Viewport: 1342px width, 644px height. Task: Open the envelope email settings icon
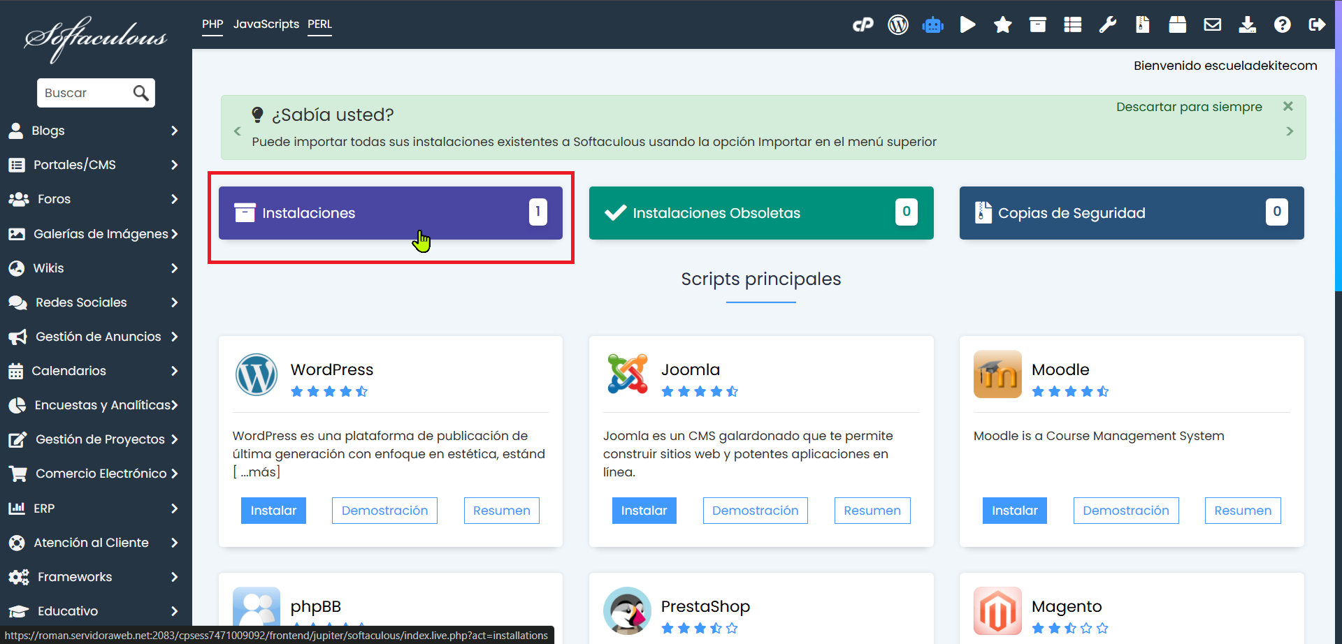(x=1213, y=25)
